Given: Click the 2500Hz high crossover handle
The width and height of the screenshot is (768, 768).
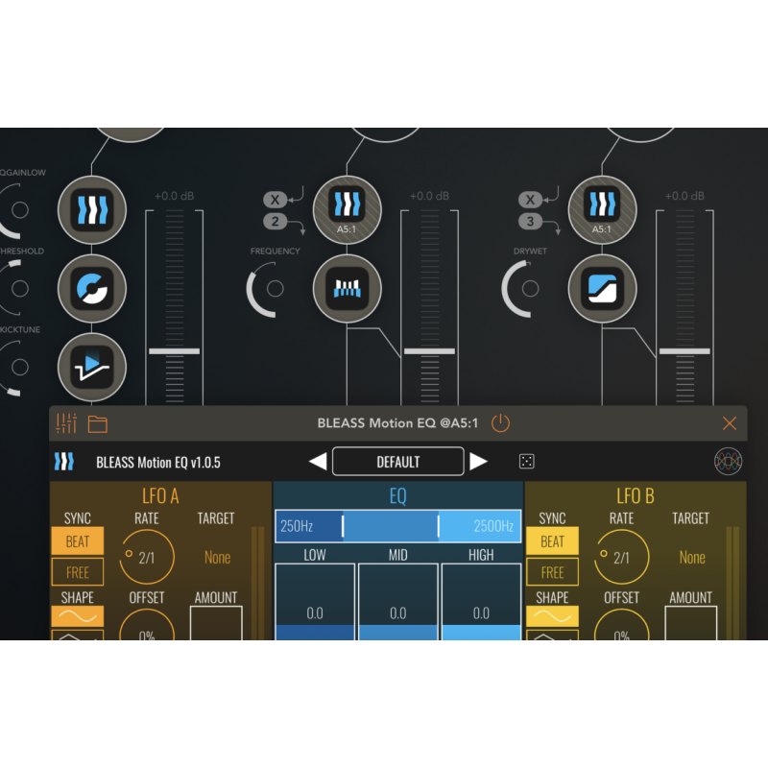Looking at the screenshot, I should pyautogui.click(x=438, y=526).
